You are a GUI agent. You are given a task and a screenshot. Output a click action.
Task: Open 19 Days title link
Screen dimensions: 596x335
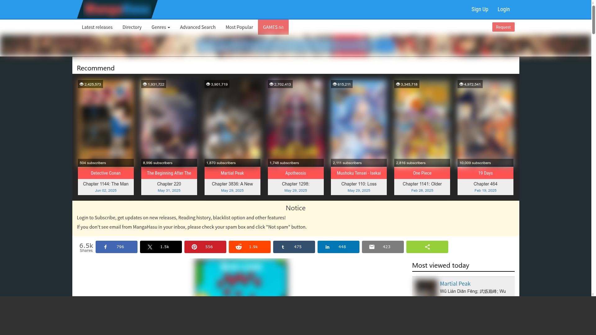485,173
